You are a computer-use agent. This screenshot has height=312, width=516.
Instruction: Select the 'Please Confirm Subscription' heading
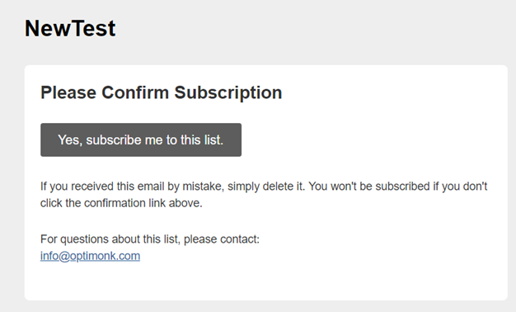tap(162, 92)
